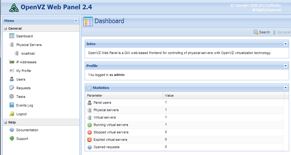Click the Search toolbar button label
This screenshot has height=155, width=291.
tap(264, 32)
